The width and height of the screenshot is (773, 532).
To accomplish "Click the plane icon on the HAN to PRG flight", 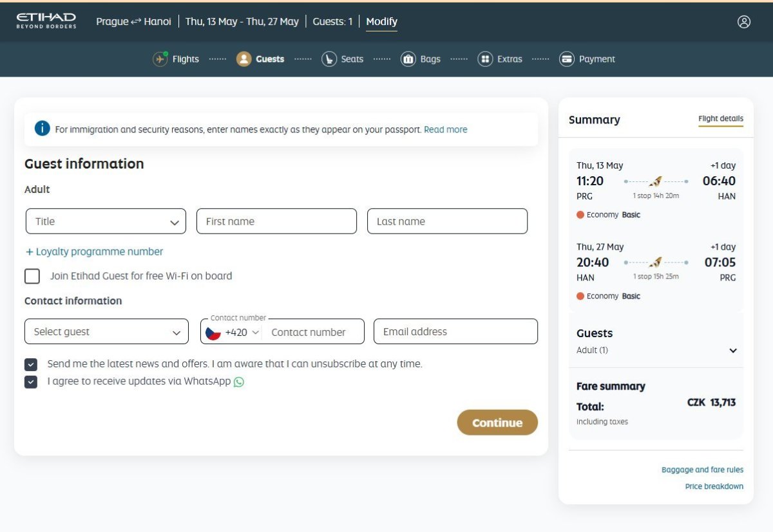I will tap(656, 262).
